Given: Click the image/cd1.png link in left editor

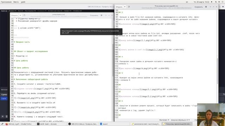Looking at the screenshot, I should (27, 98).
